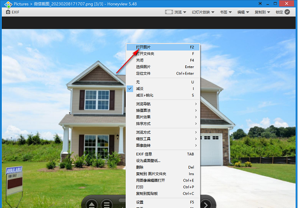Open the 幻灯片放映 dropdown in toolbar
The image size is (298, 208).
[203, 12]
